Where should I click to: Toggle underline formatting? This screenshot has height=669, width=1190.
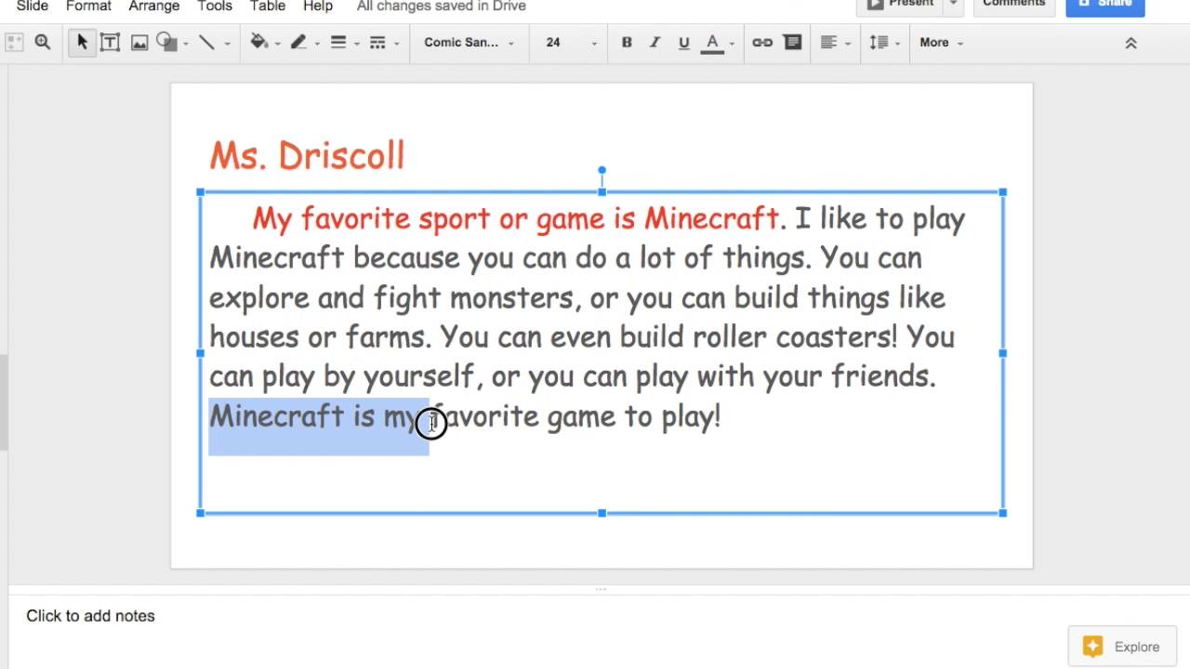684,42
